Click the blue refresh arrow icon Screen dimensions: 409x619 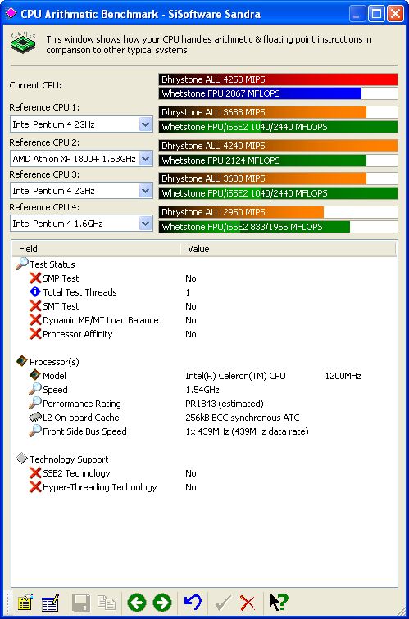pyautogui.click(x=193, y=603)
